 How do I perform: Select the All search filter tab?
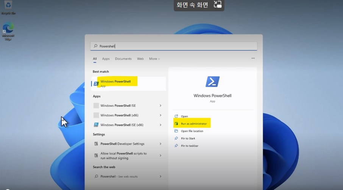pos(95,59)
